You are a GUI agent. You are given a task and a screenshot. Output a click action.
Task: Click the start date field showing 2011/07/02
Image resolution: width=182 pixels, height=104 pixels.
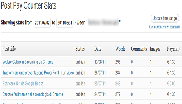[42, 23]
